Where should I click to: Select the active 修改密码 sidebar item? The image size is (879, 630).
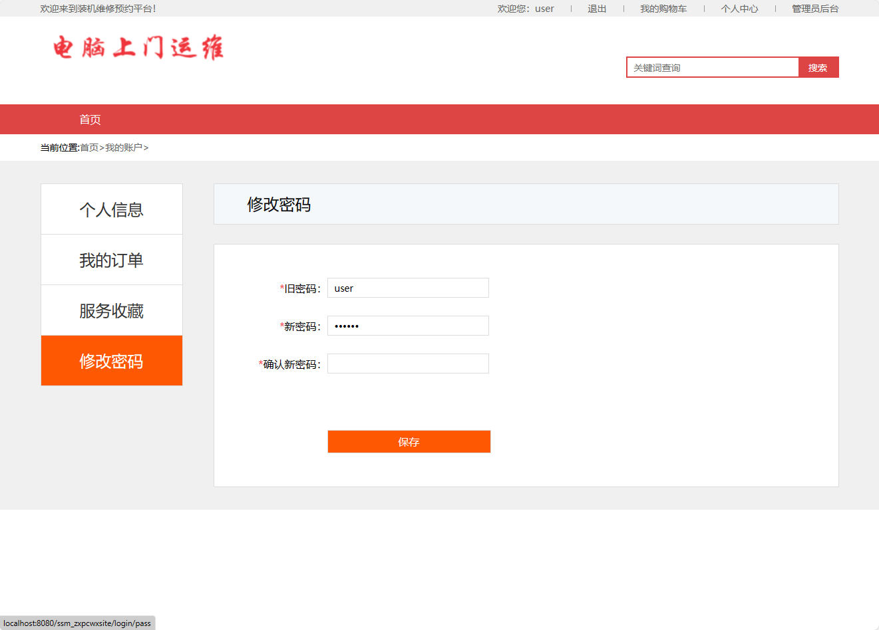pyautogui.click(x=111, y=360)
